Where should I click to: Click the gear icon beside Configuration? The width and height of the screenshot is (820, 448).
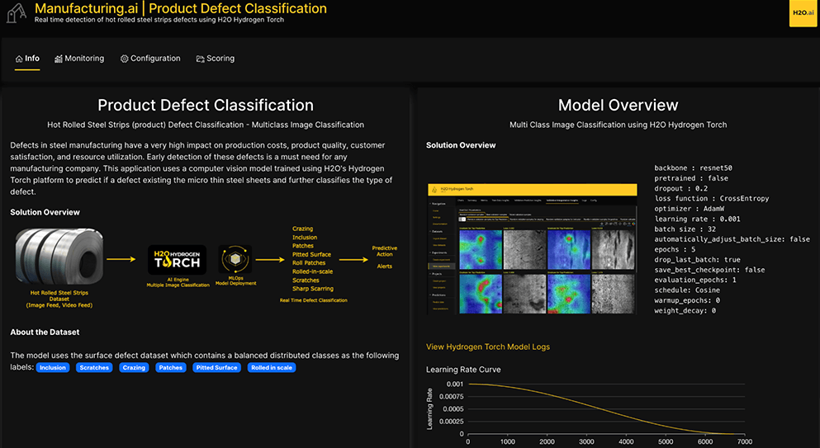[124, 59]
